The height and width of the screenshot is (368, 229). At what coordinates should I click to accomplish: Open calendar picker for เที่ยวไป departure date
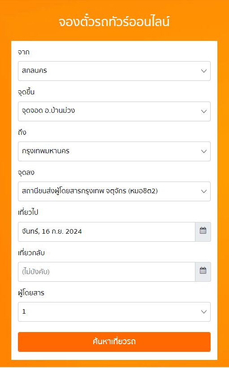(203, 232)
